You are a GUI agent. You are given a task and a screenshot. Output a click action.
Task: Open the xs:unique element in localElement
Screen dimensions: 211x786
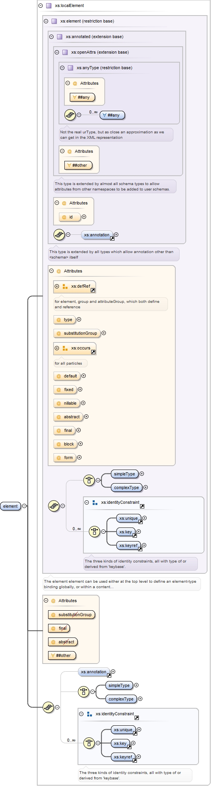(128, 518)
